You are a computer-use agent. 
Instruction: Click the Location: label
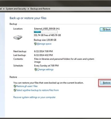click(18, 29)
